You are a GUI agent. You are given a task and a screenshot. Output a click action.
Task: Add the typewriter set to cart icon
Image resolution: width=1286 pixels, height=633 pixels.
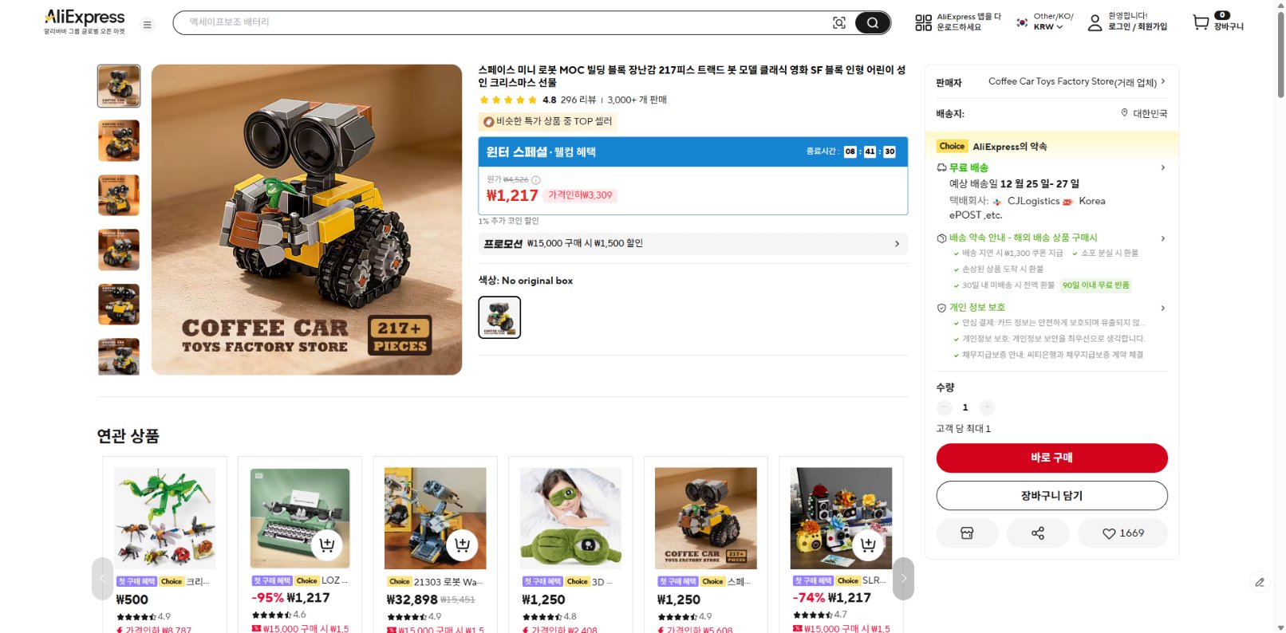(x=327, y=545)
